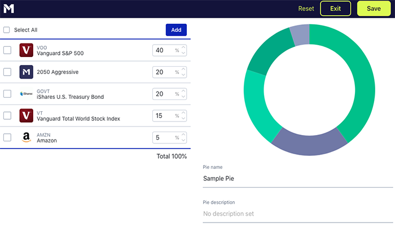395x235 pixels.
Task: Click the iShares GOVT logo icon
Action: click(x=26, y=94)
